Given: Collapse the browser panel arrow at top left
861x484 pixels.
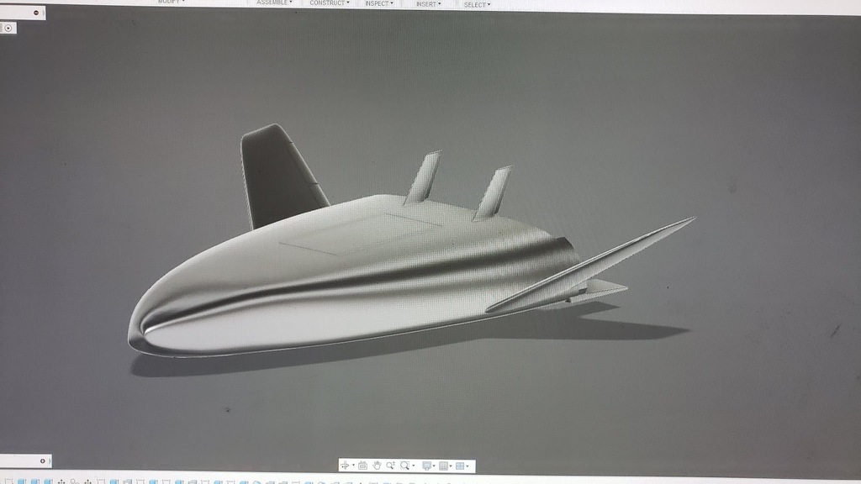Looking at the screenshot, I should point(38,13).
